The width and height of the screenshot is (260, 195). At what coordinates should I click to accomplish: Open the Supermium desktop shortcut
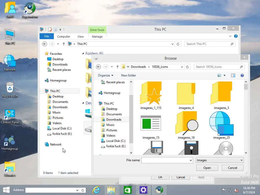point(30,10)
